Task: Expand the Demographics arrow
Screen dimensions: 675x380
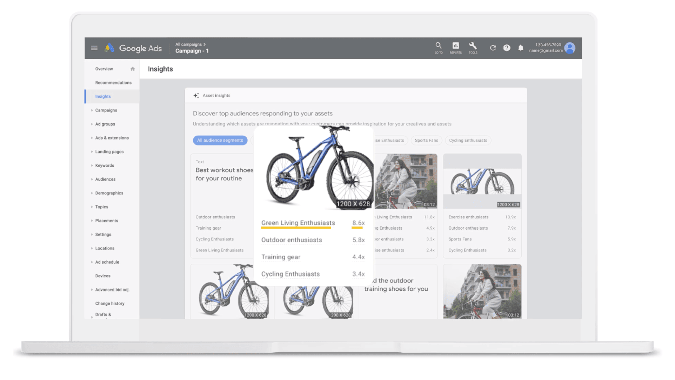Action: tap(92, 193)
